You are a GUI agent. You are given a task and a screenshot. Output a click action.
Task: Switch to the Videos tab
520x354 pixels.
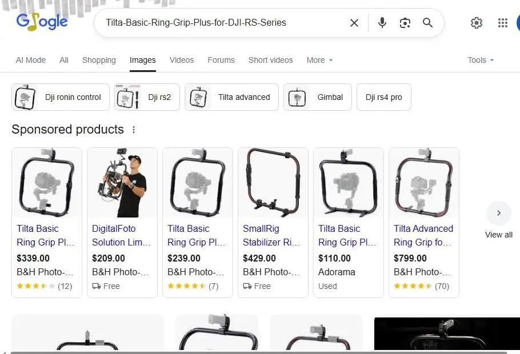click(x=181, y=60)
